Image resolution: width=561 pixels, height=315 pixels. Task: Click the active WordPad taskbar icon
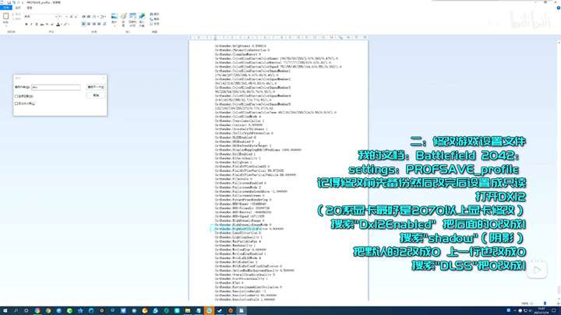tap(242, 310)
